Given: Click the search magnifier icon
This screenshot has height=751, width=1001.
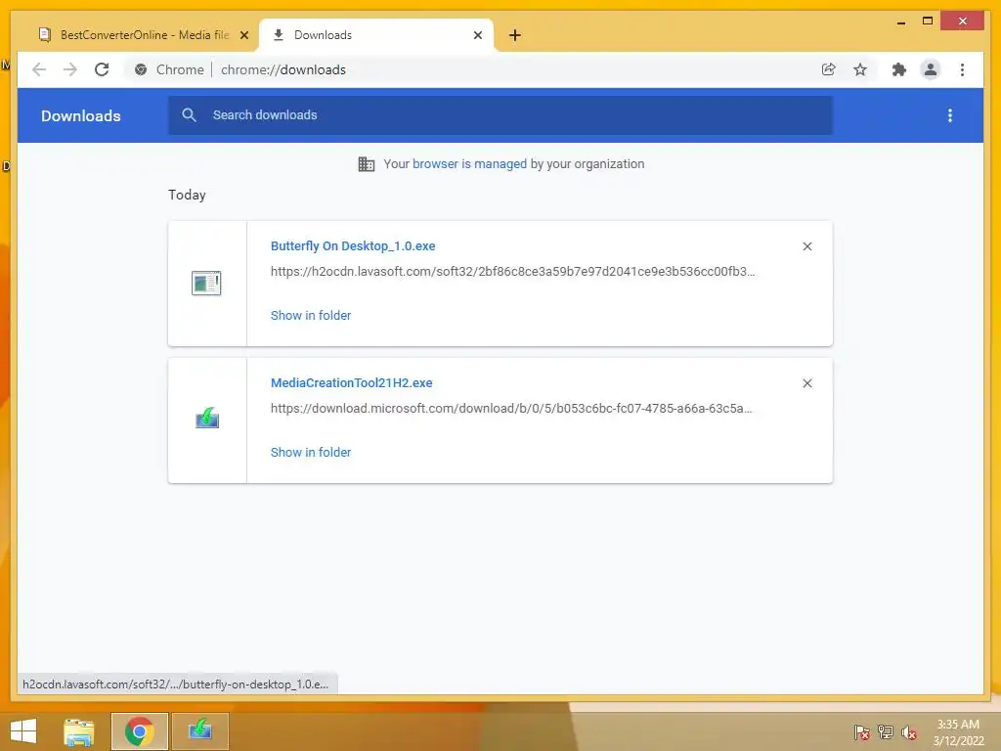Looking at the screenshot, I should [x=189, y=115].
